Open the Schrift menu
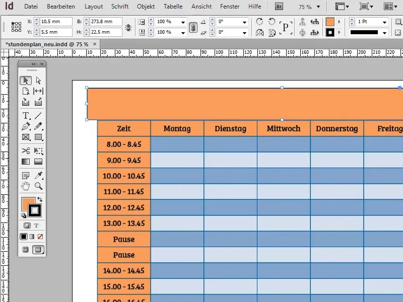This screenshot has height=302, width=403. (120, 7)
